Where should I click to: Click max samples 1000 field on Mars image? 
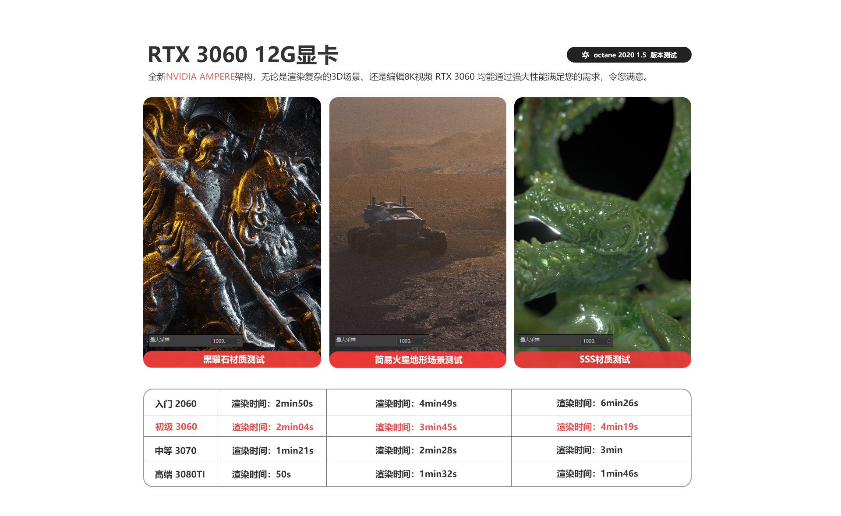(413, 341)
